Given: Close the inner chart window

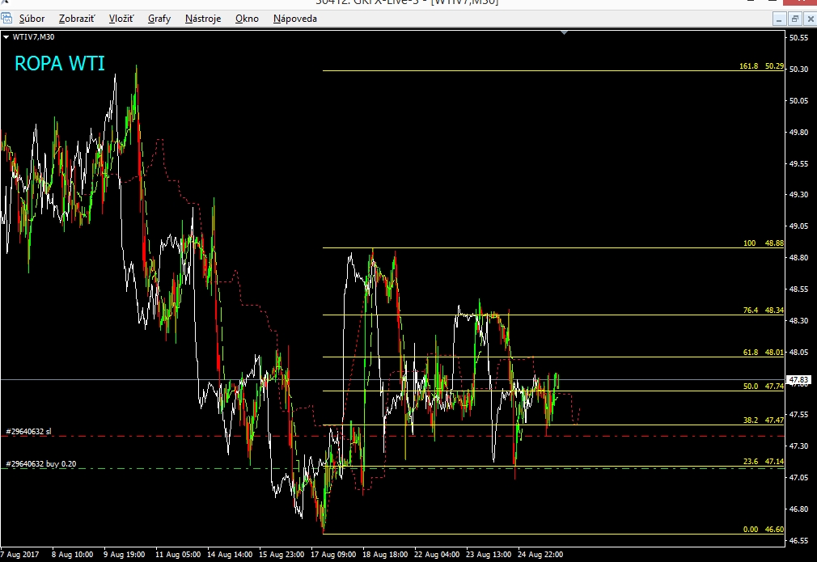Looking at the screenshot, I should (811, 19).
